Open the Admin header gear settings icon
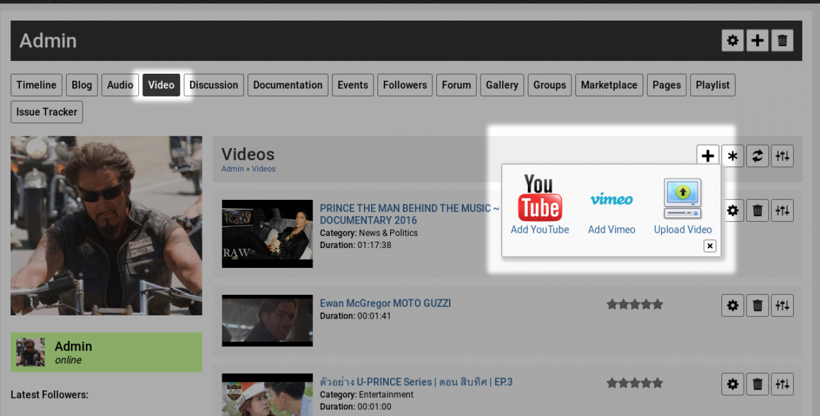This screenshot has height=416, width=820. click(x=733, y=40)
